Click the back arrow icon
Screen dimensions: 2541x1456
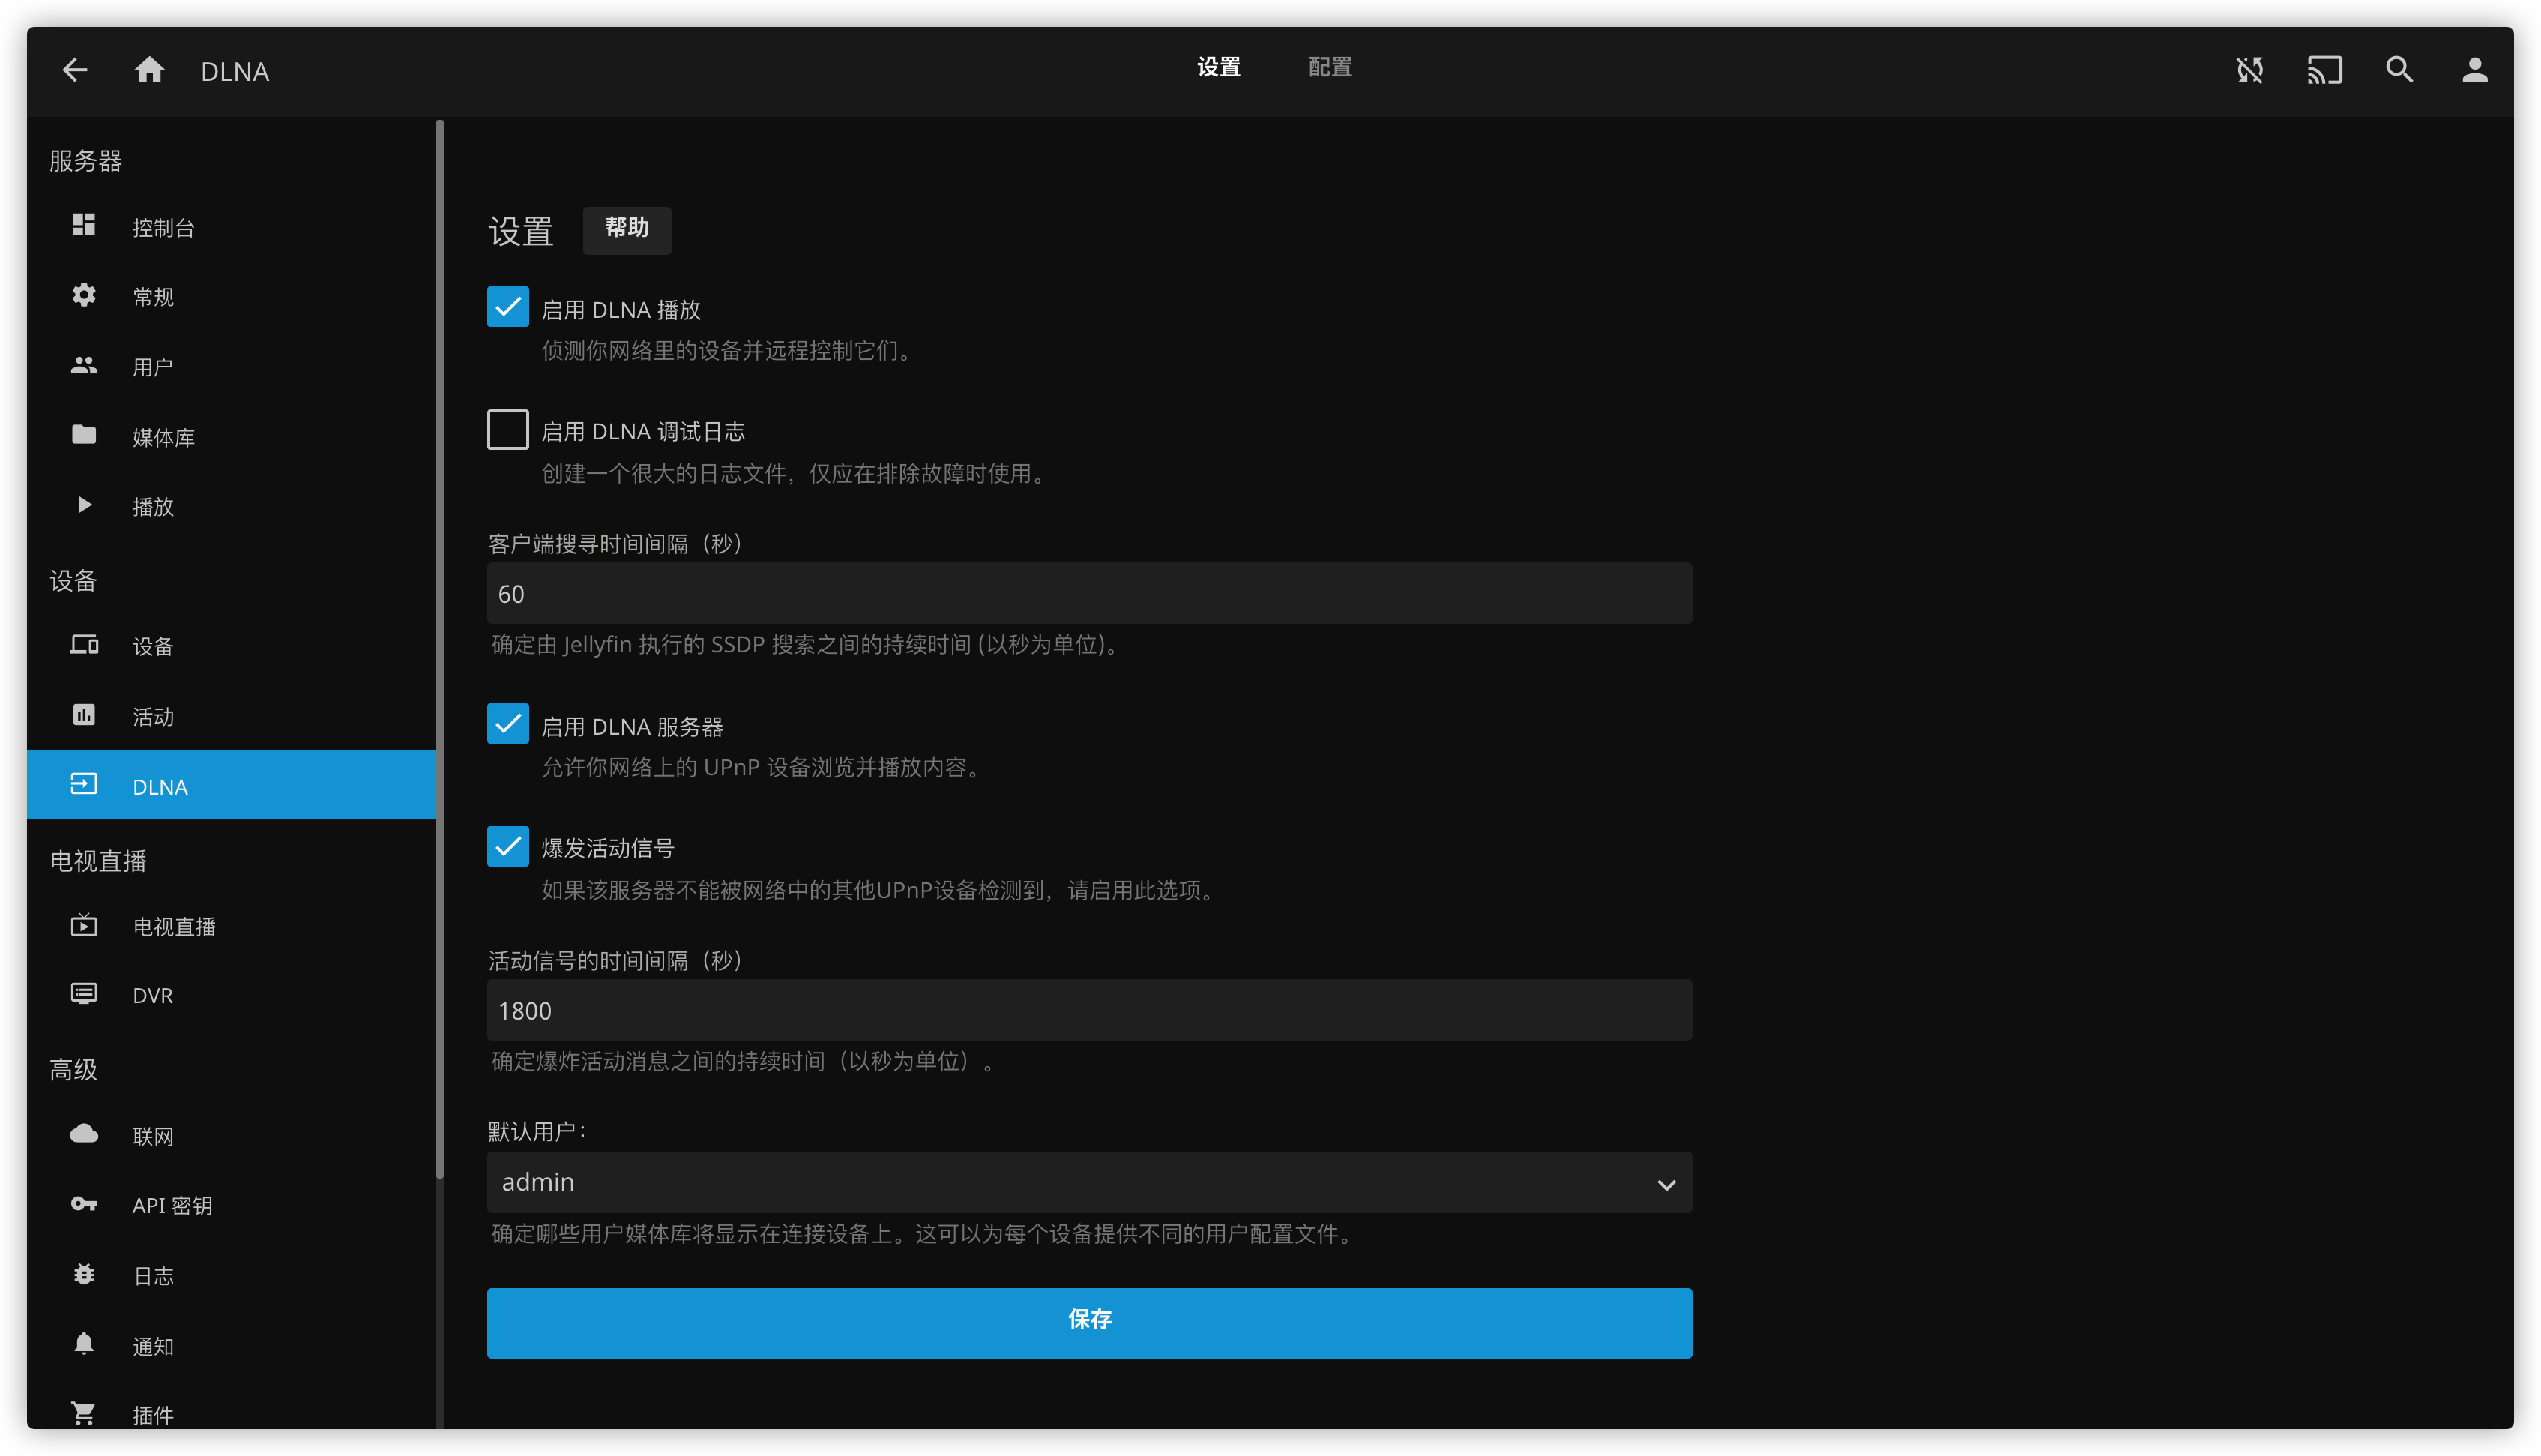pyautogui.click(x=75, y=70)
